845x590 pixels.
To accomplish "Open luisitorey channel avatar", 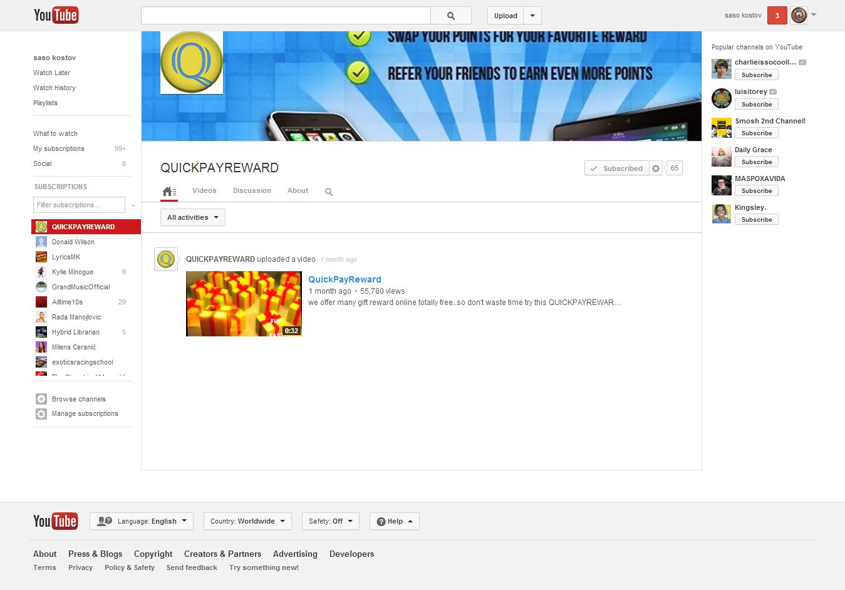I will (722, 98).
